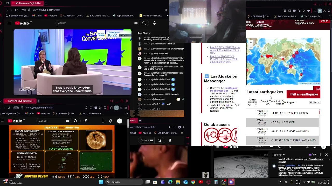
Task: Start voice search in Emine window
Action: (170, 140)
